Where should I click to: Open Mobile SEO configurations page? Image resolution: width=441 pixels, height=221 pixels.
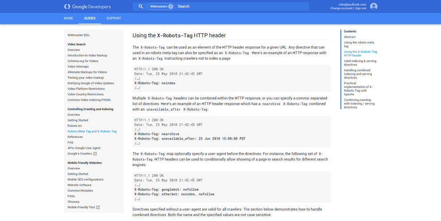(85, 179)
